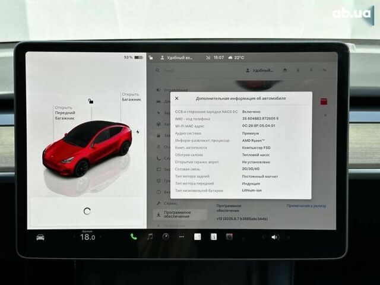
Task: Tap the green phone icon in bottom bar
Action: tap(133, 237)
